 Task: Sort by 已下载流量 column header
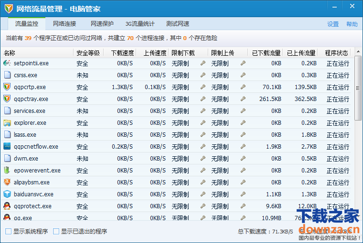coord(265,53)
